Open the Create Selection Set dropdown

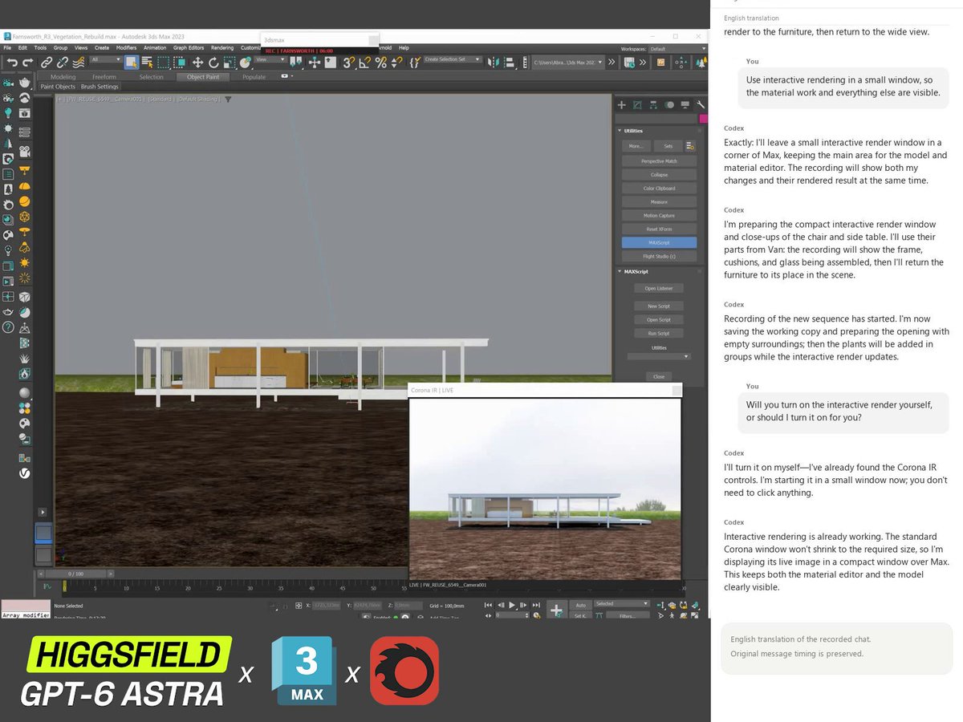453,59
